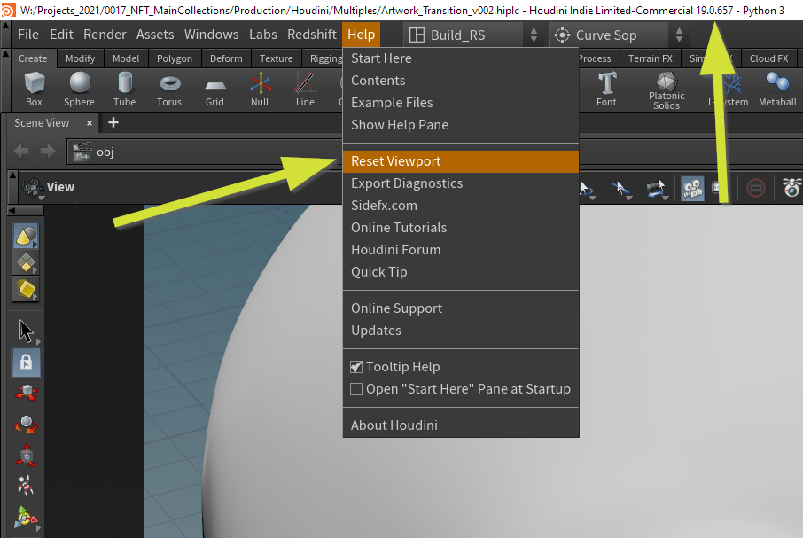The image size is (803, 538).
Task: Open the Render menu
Action: click(x=105, y=35)
